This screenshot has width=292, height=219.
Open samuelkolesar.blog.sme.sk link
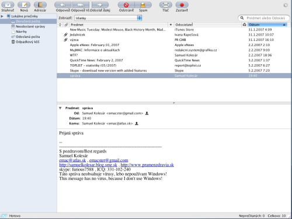click(x=88, y=165)
